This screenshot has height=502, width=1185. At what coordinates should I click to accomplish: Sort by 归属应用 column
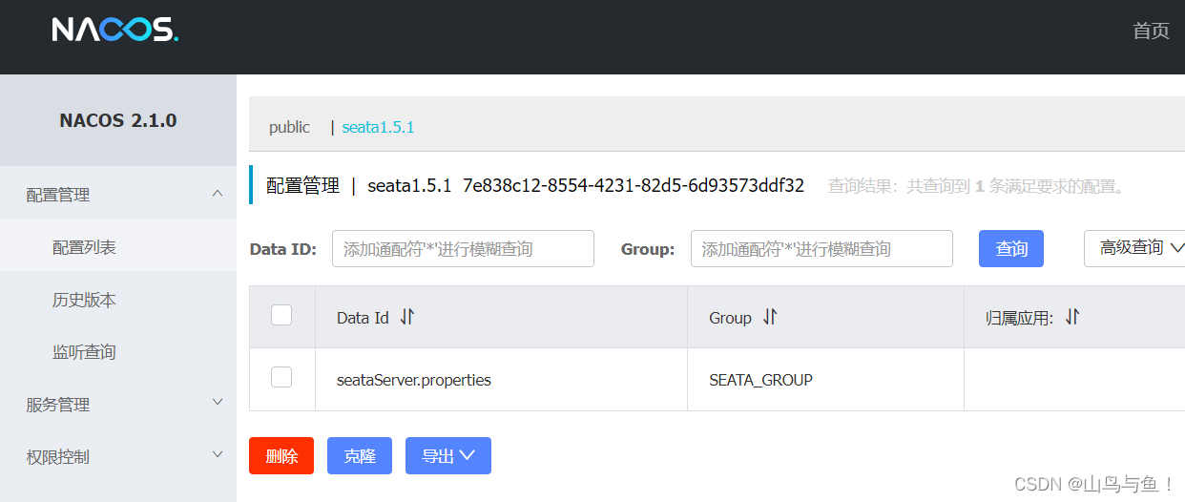(x=1071, y=317)
